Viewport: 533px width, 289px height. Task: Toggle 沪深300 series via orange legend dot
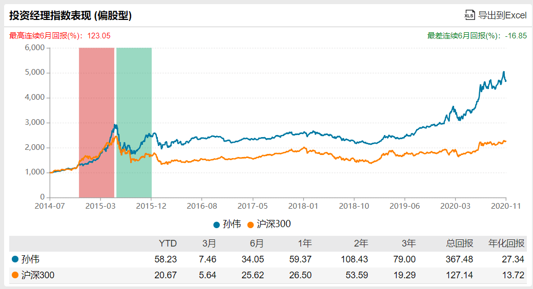click(x=251, y=225)
